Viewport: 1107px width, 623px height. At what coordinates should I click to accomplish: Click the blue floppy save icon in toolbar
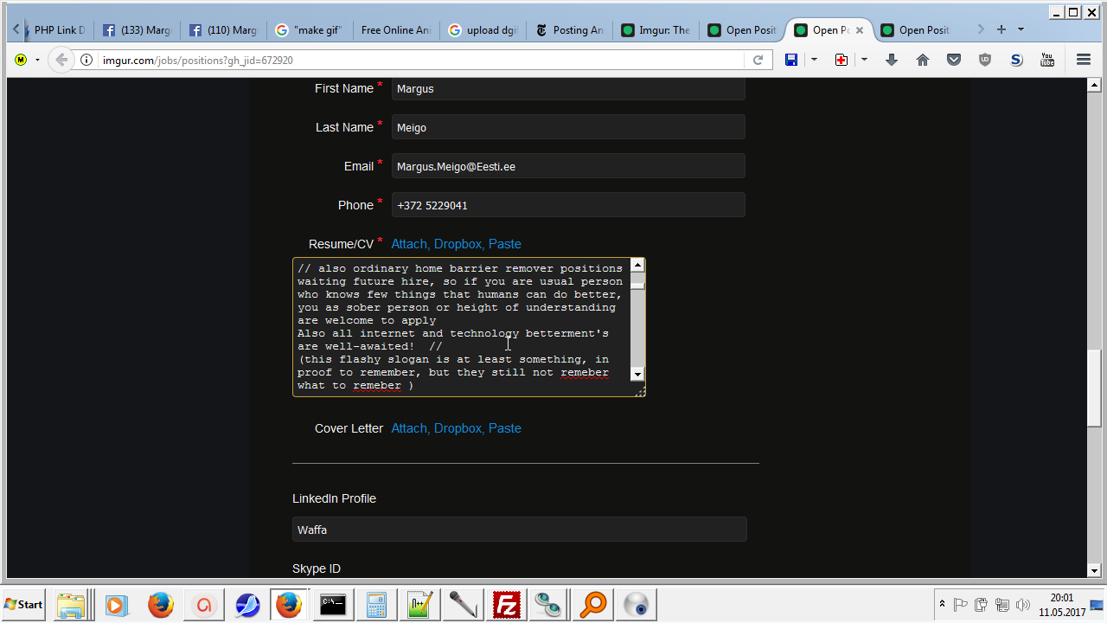(791, 60)
